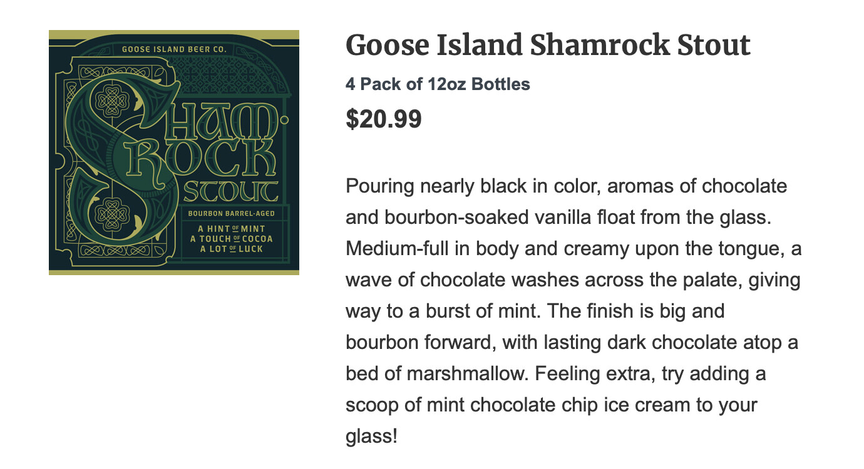
Task: Click the word STOUT on the label artwork
Action: point(232,191)
